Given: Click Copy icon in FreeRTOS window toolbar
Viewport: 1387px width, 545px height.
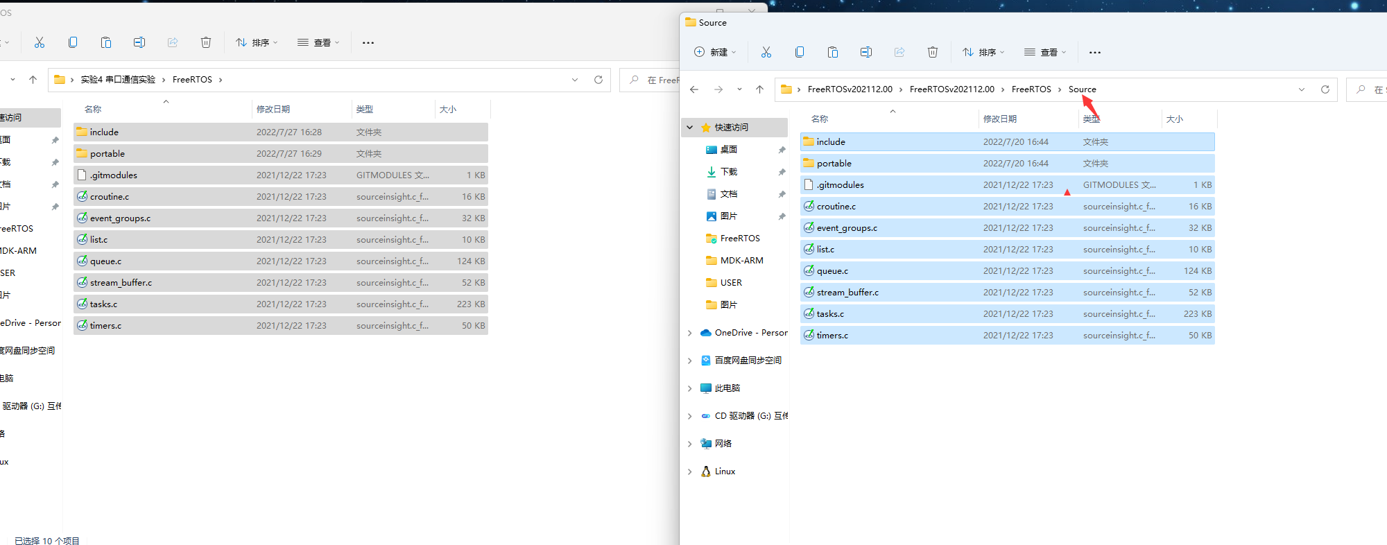Looking at the screenshot, I should pos(72,42).
